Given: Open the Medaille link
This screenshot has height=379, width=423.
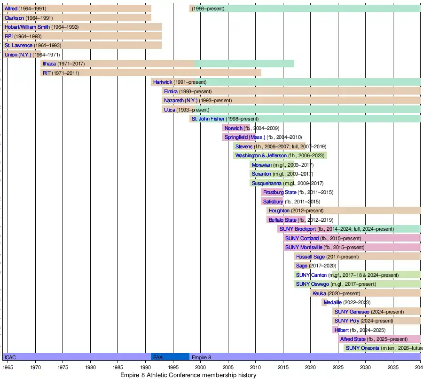Looking at the screenshot, I should pyautogui.click(x=332, y=302).
